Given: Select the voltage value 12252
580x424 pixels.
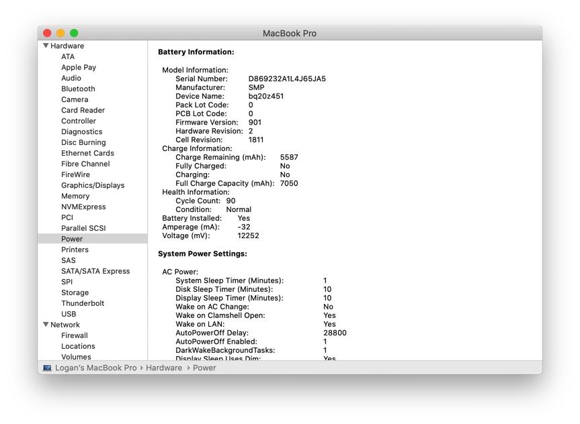Looking at the screenshot, I should click(x=248, y=235).
